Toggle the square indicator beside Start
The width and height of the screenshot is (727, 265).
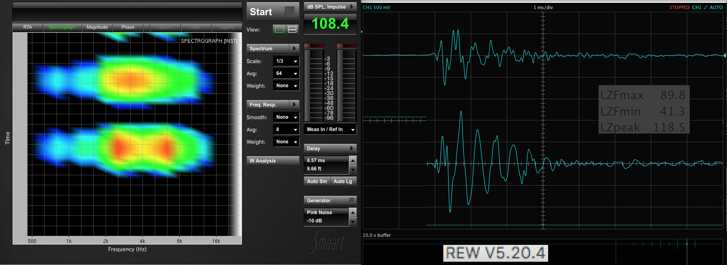289,11
